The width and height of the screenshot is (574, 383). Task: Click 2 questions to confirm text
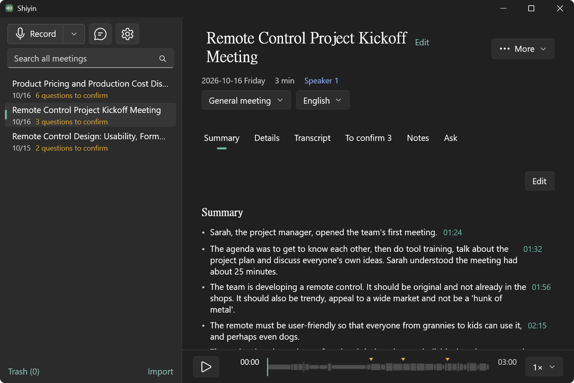tap(72, 148)
